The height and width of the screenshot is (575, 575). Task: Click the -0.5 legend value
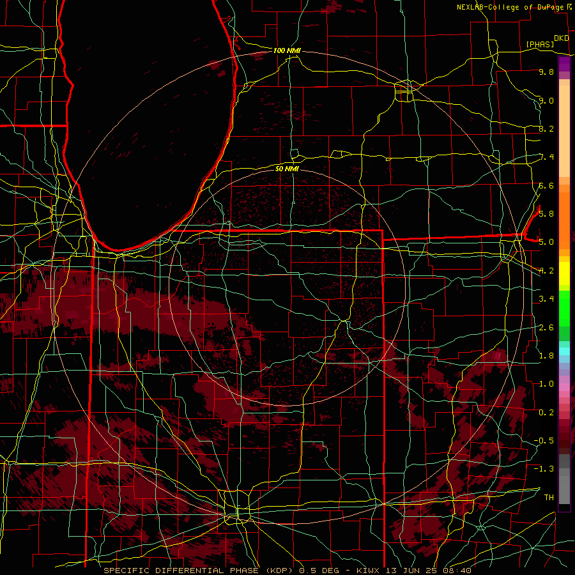(x=544, y=440)
